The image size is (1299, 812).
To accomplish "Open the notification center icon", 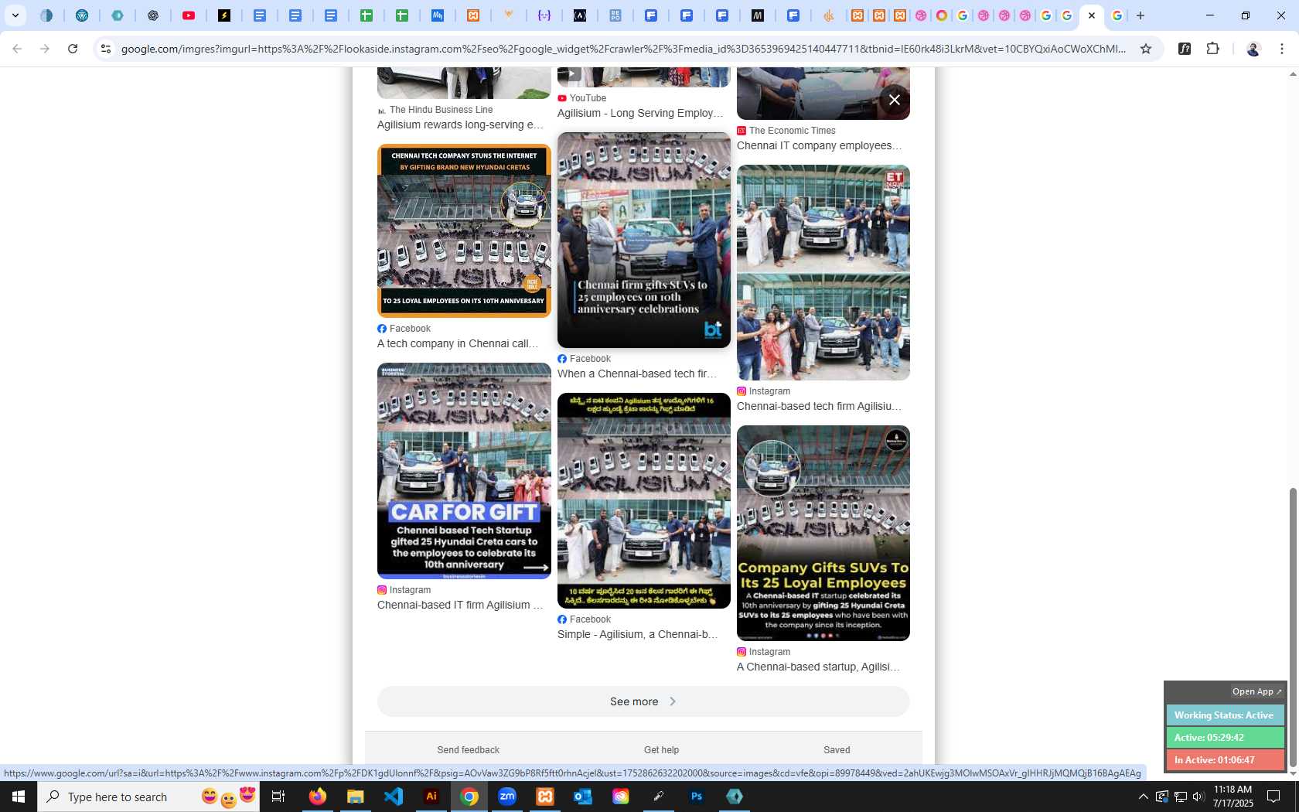I will tap(1273, 797).
